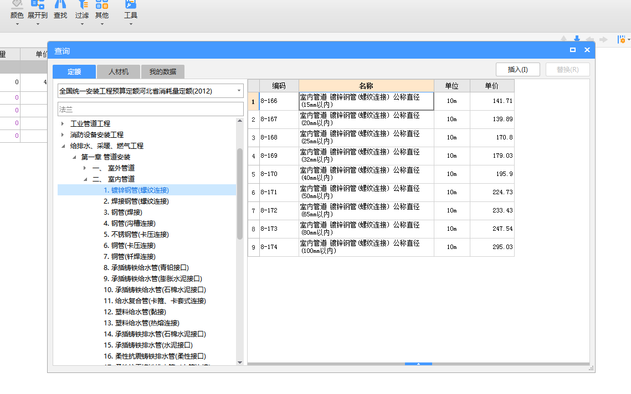Open the 工具 dropdown arrow
The width and height of the screenshot is (631, 394).
131,24
